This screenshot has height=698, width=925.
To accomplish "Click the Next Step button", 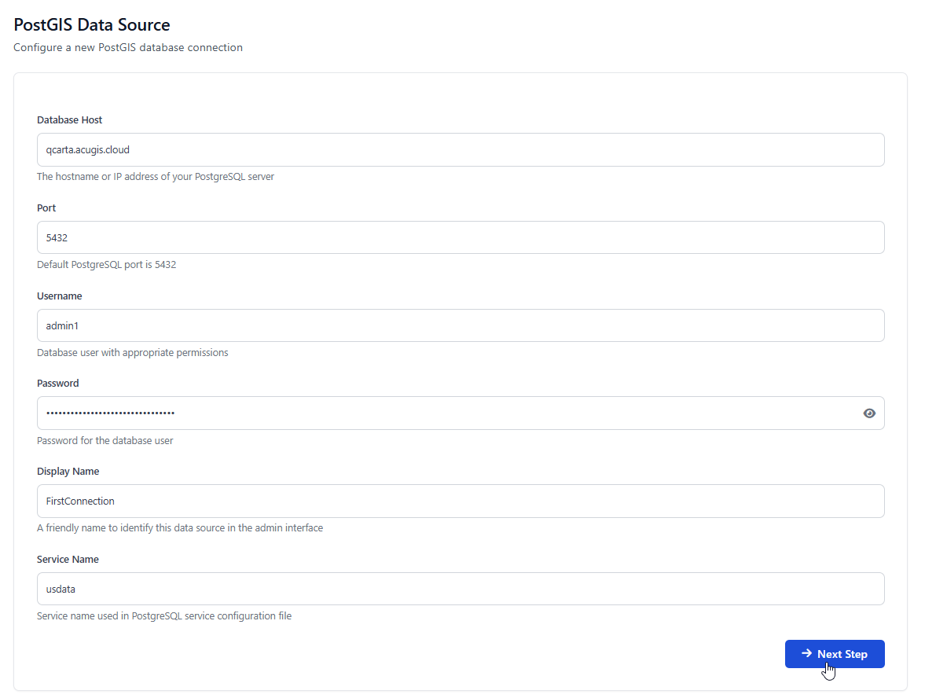I will coord(842,654).
